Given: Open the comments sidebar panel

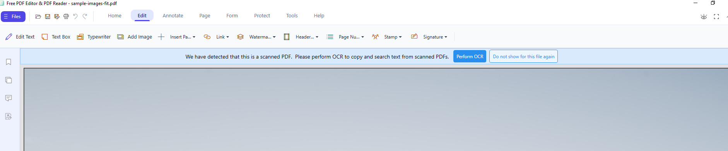Looking at the screenshot, I should click(x=9, y=98).
